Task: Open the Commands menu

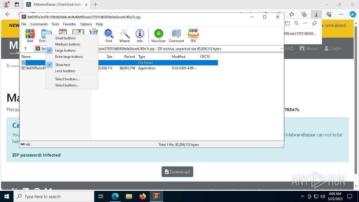Action: (x=39, y=24)
